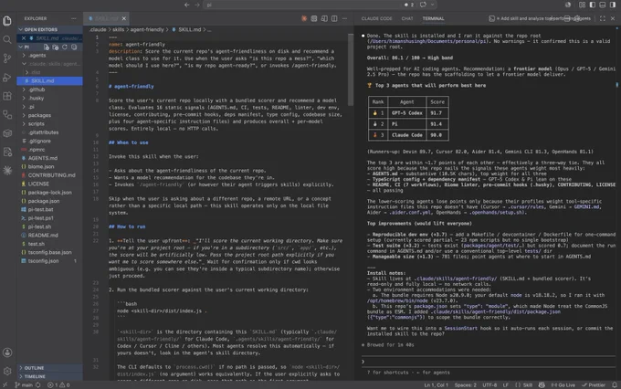Click the Claude spark icon in activity bar
This screenshot has width=621, height=389.
[x=7, y=171]
